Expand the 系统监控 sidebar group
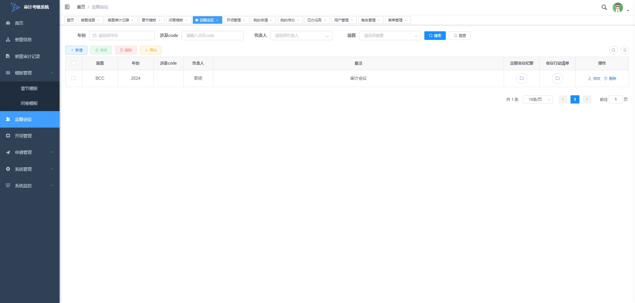 click(x=30, y=186)
